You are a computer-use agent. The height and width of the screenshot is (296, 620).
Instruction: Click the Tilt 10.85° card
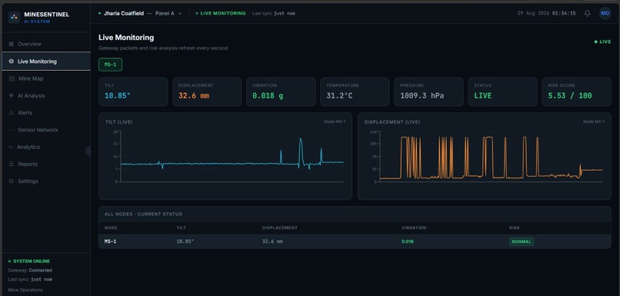(x=133, y=91)
